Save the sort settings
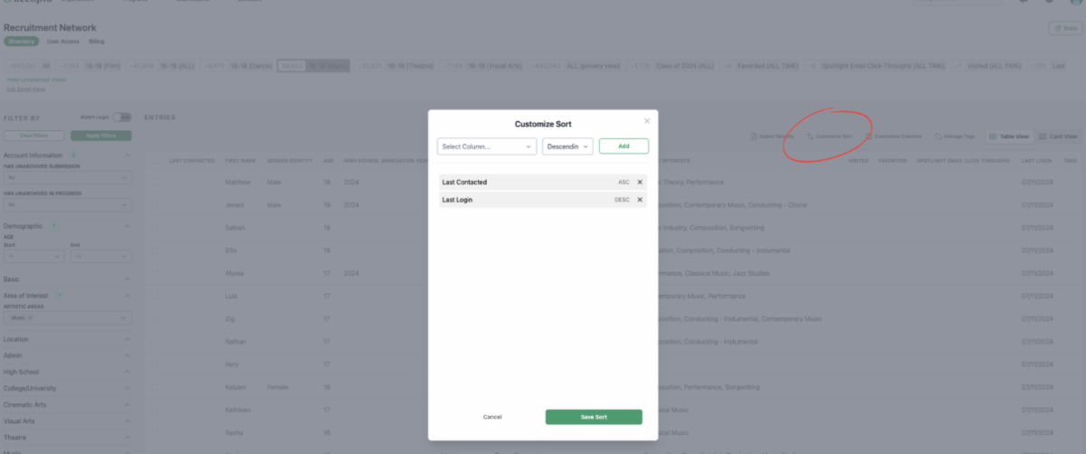This screenshot has width=1086, height=454. (x=594, y=417)
